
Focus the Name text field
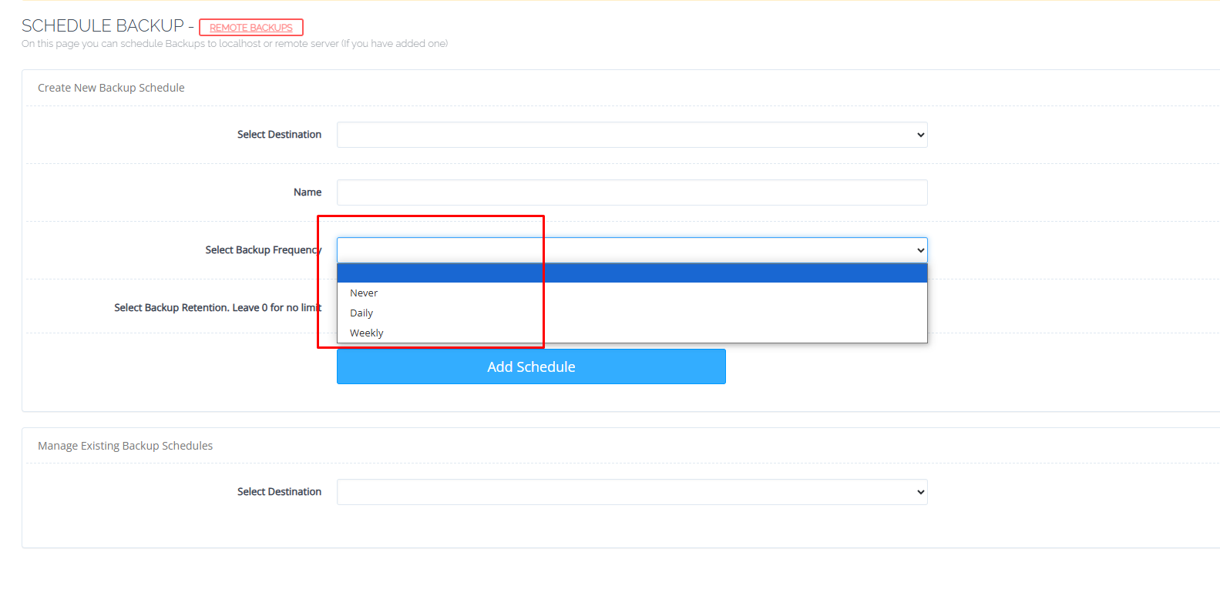pyautogui.click(x=631, y=192)
